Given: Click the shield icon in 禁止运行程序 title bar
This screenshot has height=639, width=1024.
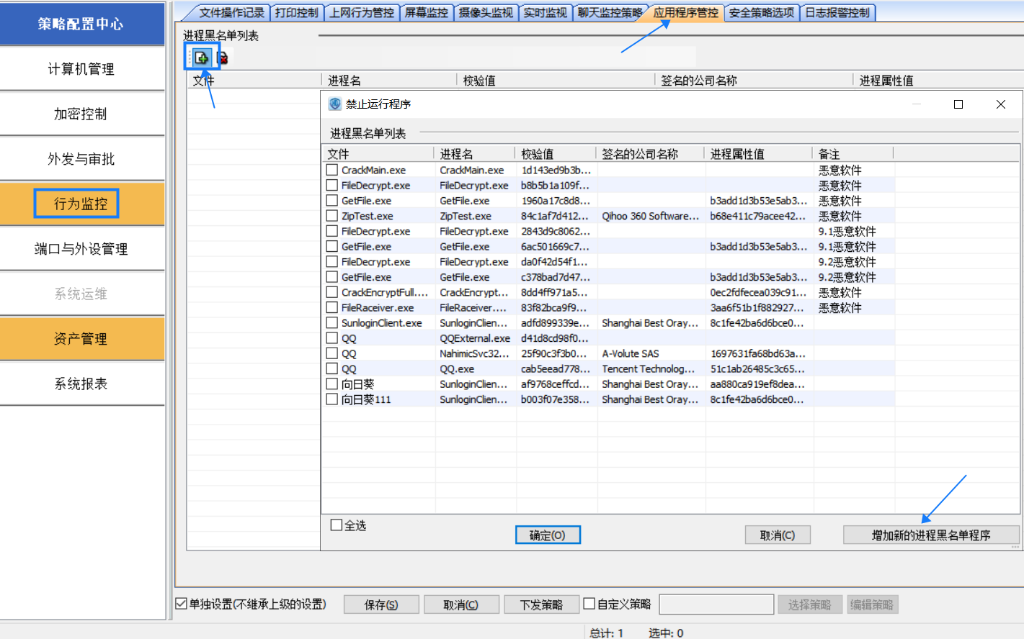Looking at the screenshot, I should (335, 104).
